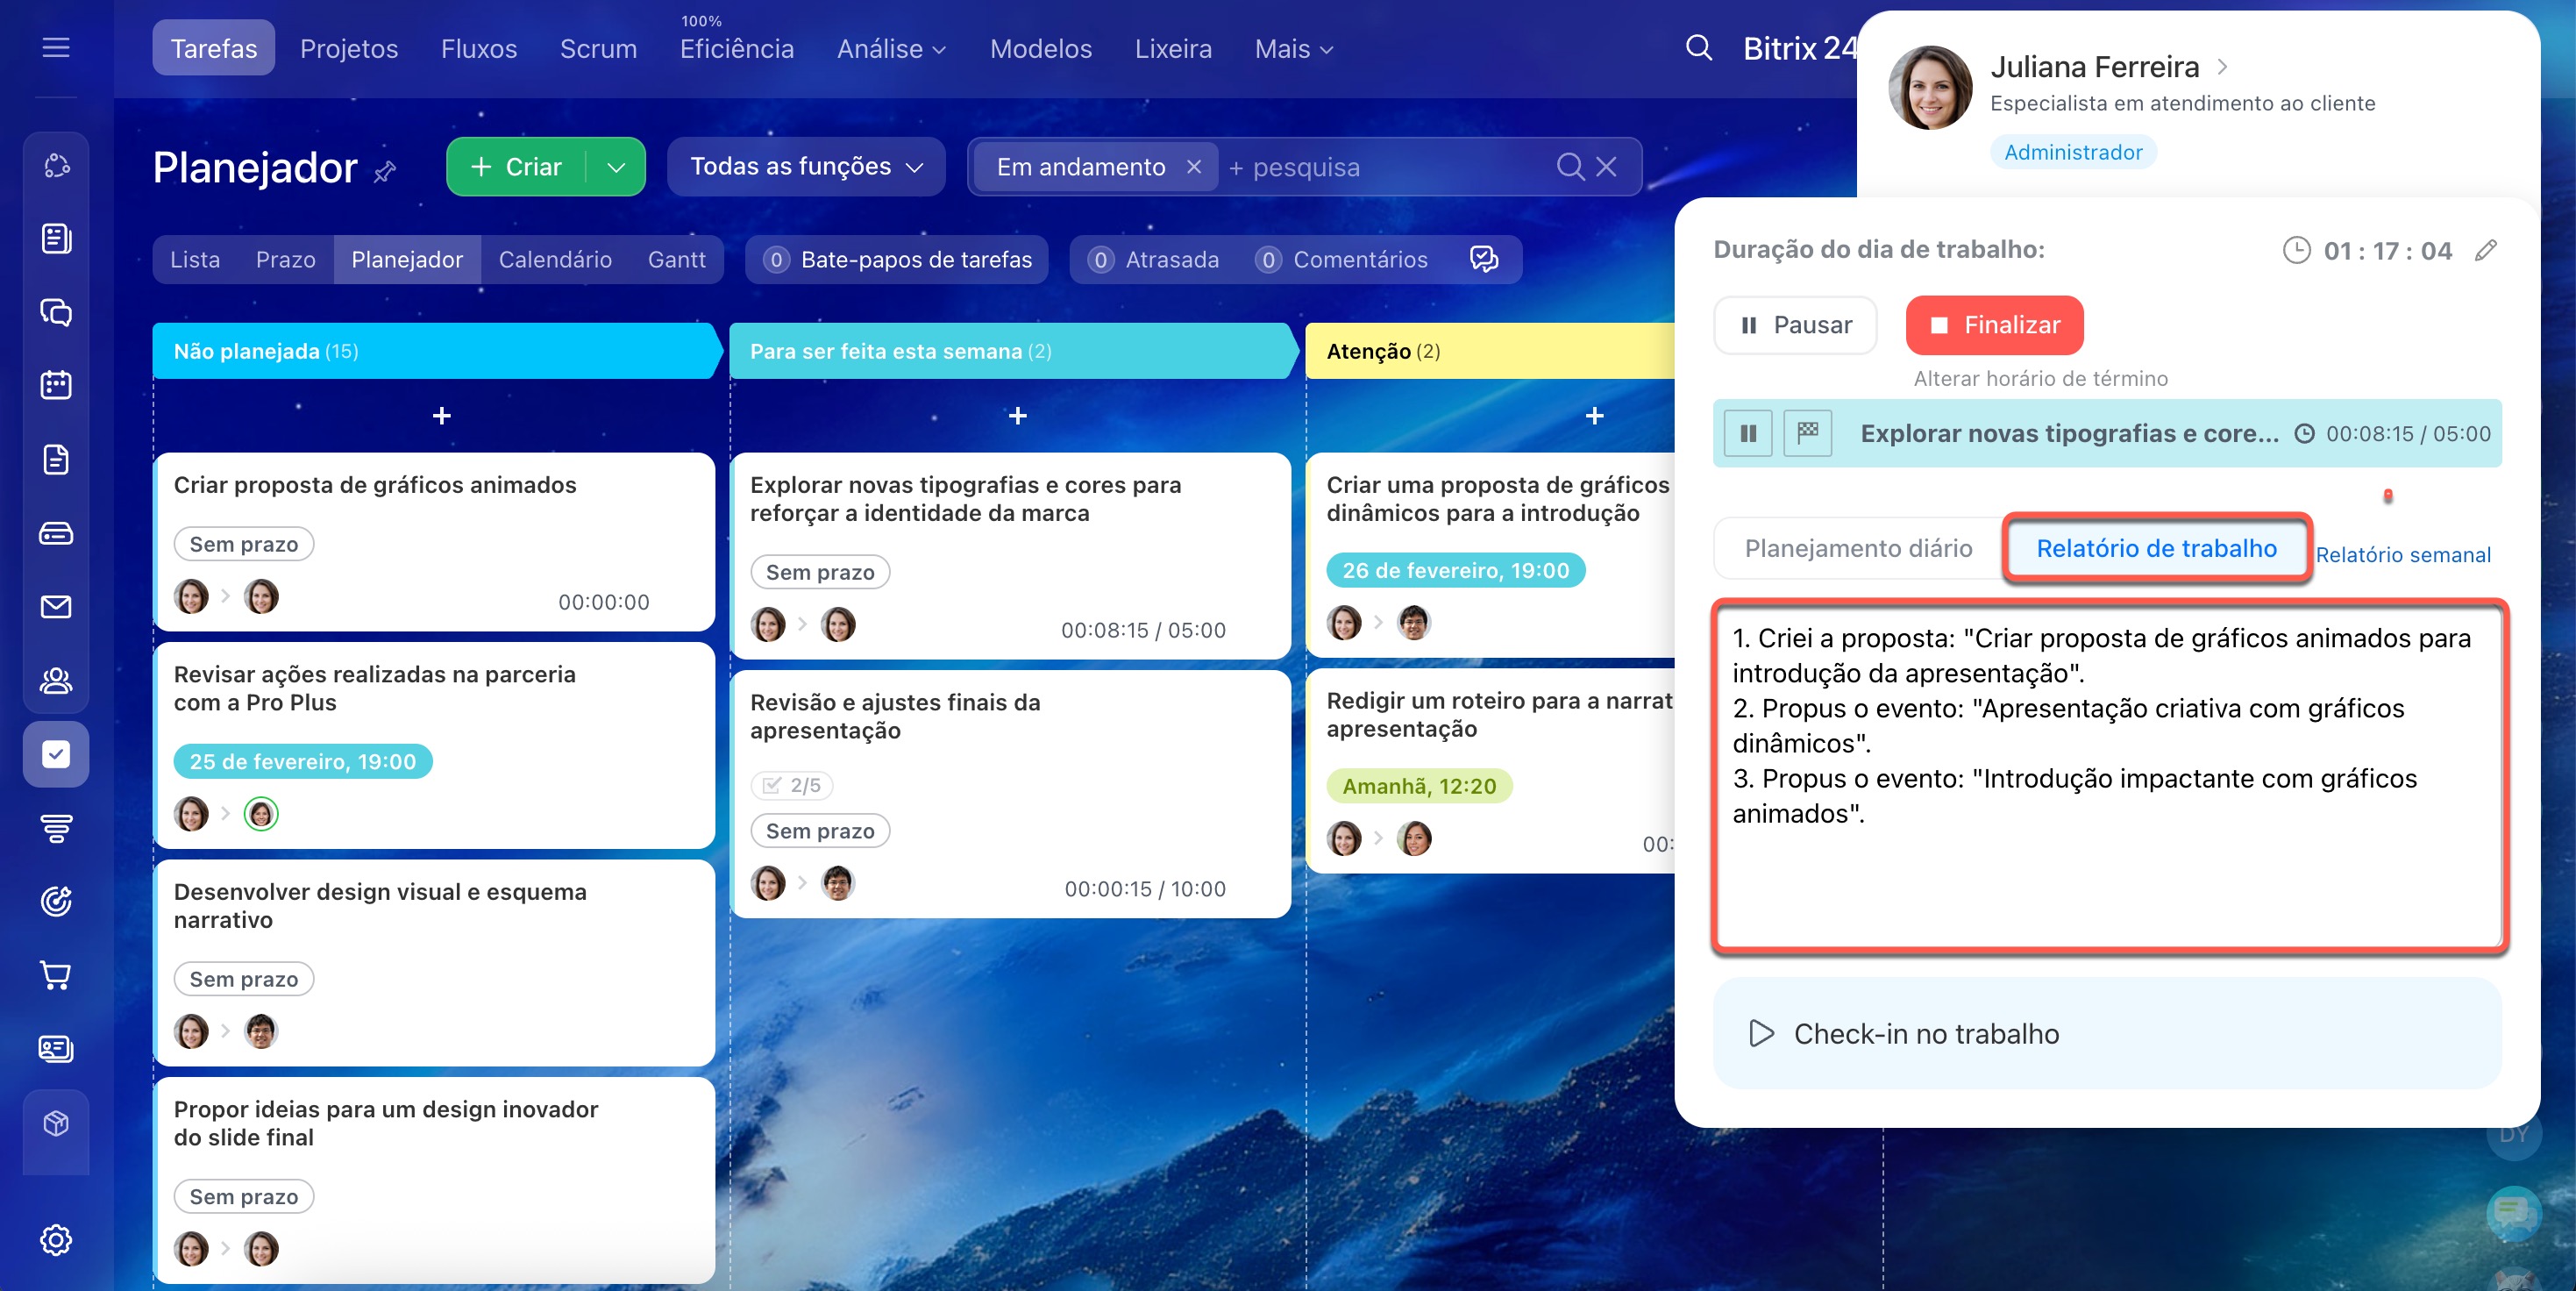Pin the Planejador page with pin icon
Screen dimensions: 2576x1291
tap(385, 172)
